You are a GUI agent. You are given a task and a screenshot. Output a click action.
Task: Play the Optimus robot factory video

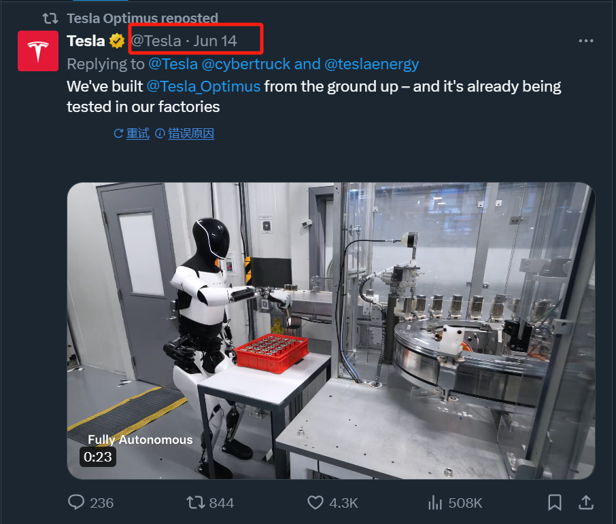point(330,331)
